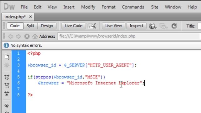This screenshot has height=113, width=201.
Task: Click the "MSIE" string on line 5
Action: [x=92, y=77]
